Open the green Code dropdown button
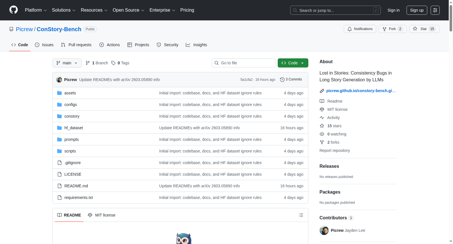 click(x=293, y=63)
